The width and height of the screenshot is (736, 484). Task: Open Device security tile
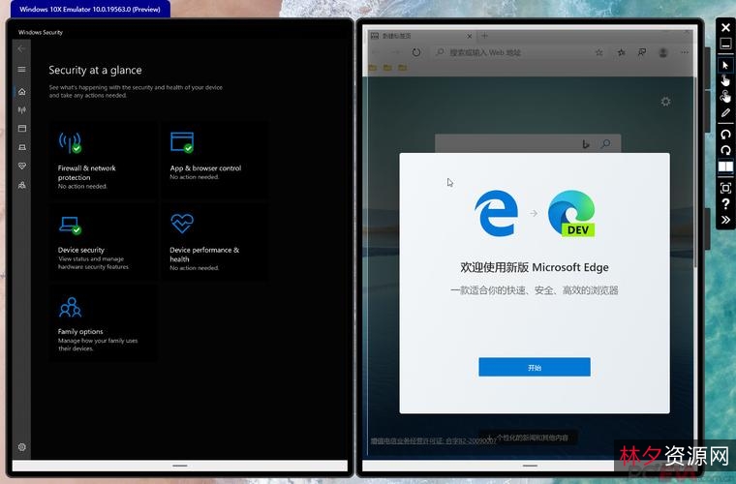[103, 242]
